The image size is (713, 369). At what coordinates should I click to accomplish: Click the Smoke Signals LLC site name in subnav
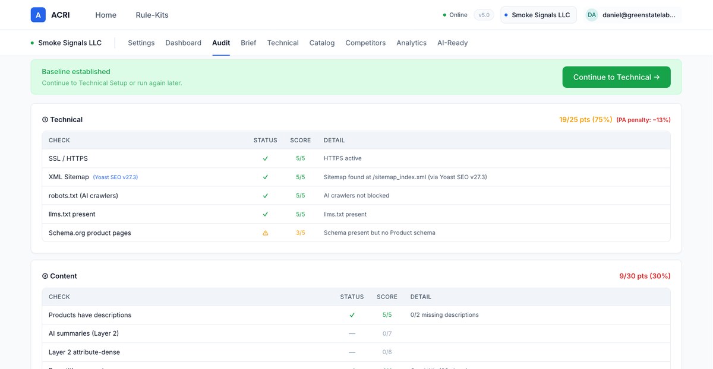coord(70,43)
